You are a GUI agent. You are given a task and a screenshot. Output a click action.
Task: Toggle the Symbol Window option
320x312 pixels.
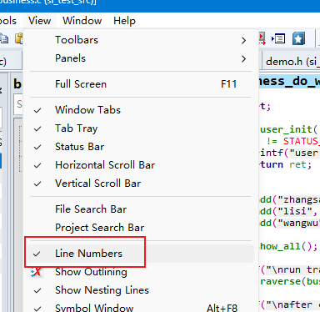141,307
